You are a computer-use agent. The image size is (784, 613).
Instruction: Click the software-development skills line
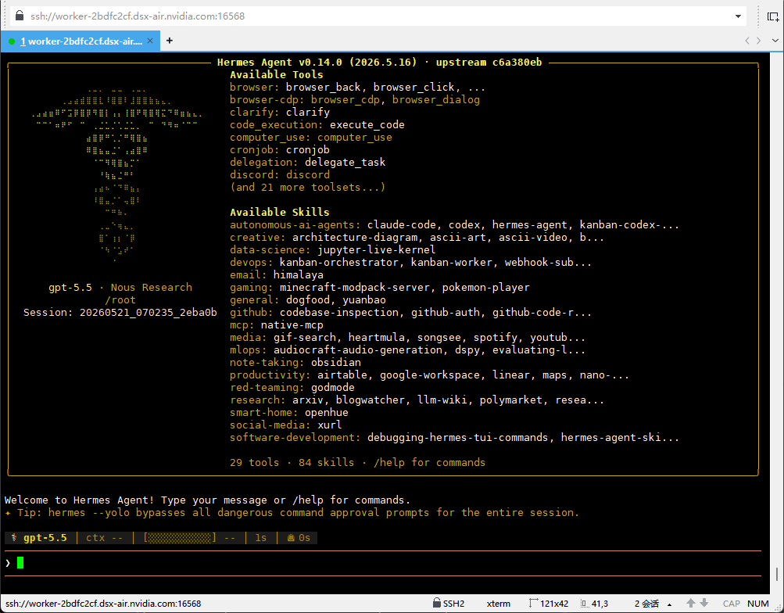(x=454, y=437)
